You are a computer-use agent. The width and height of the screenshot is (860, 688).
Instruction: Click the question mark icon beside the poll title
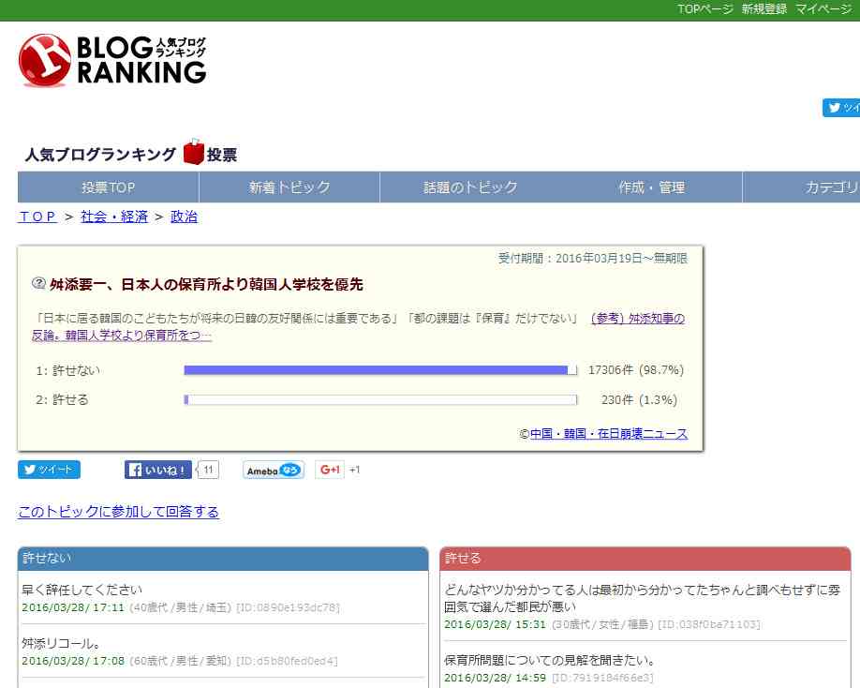[38, 284]
